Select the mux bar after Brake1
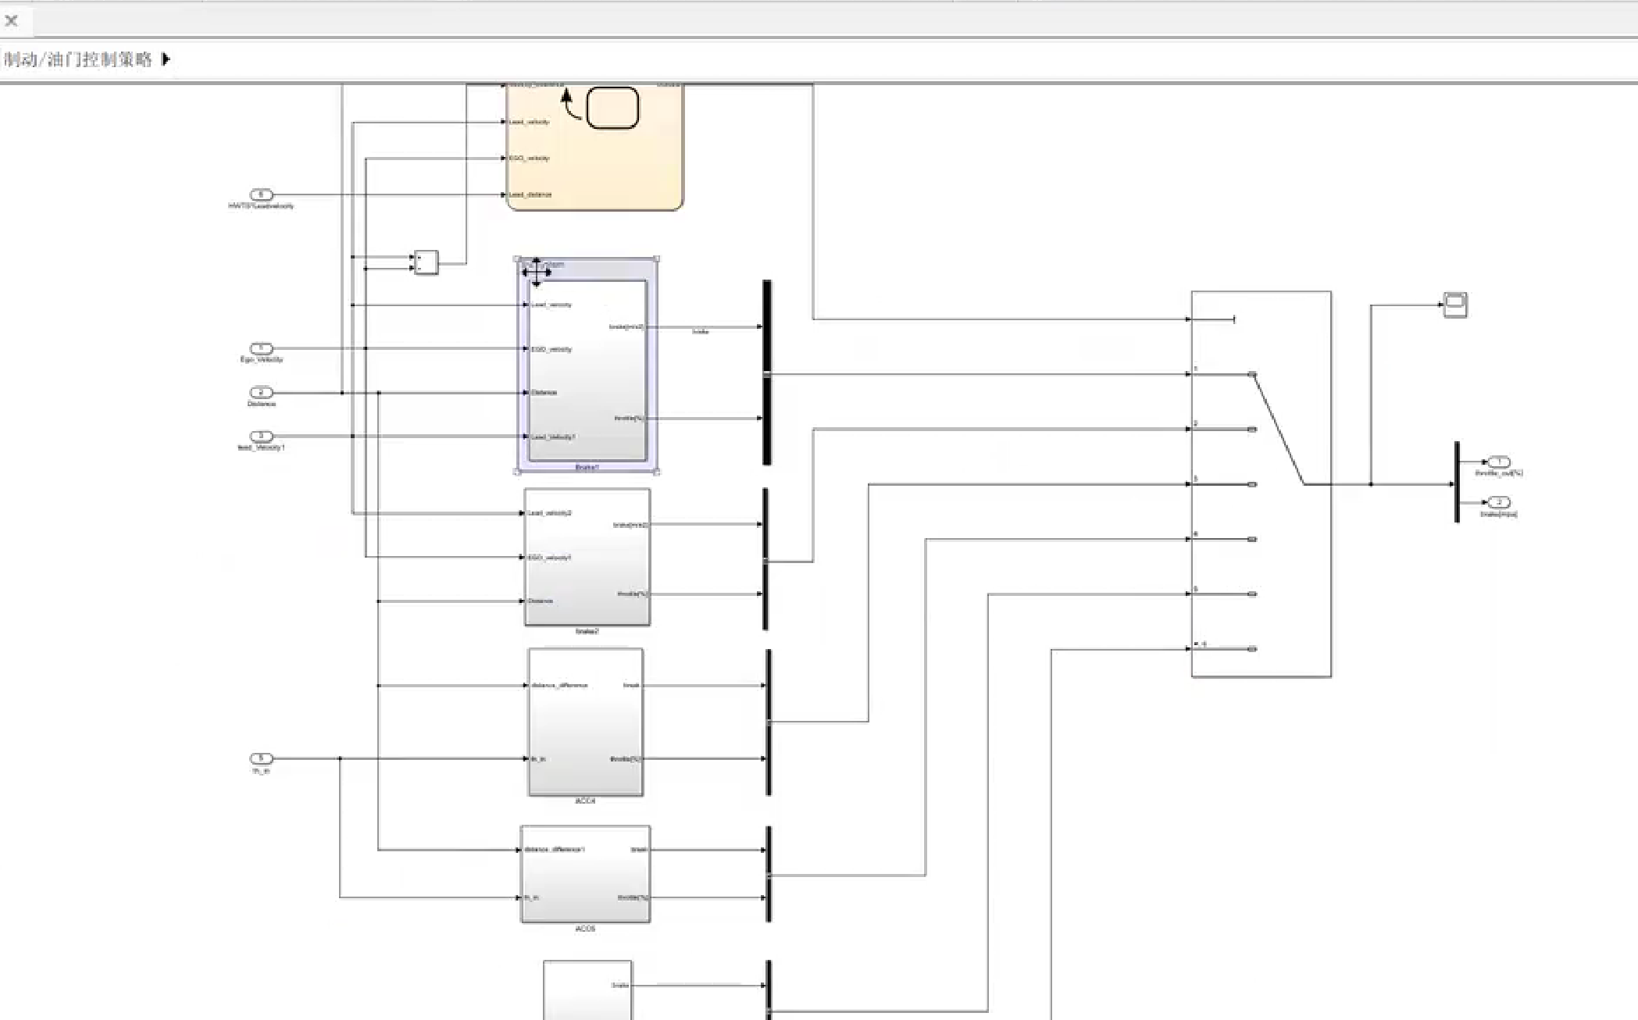The width and height of the screenshot is (1638, 1020). click(x=767, y=372)
